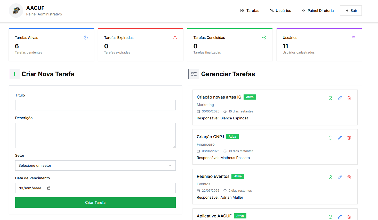Edit the Criação novas artes IG task
Screen dimensions: 378x220
coord(340,98)
